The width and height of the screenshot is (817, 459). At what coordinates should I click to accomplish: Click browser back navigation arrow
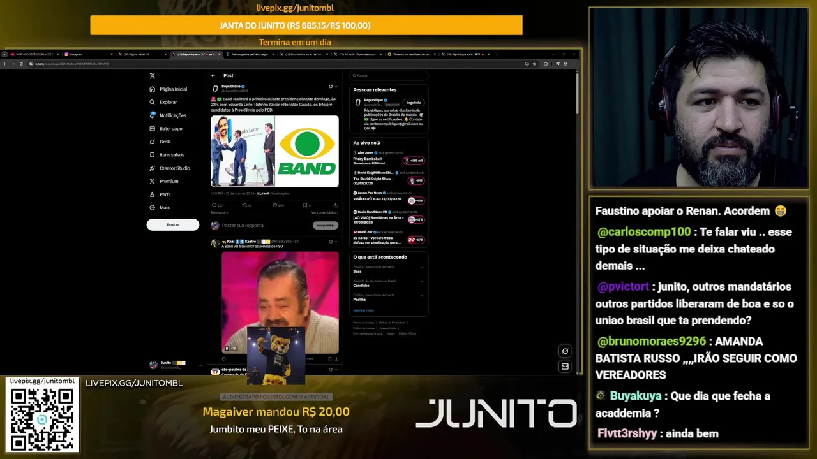5,64
